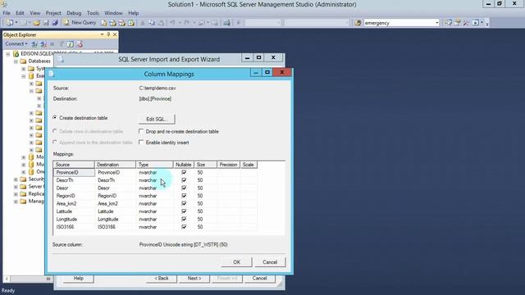This screenshot has width=525, height=295.
Task: Click OK in Column Mappings dialog
Action: [x=237, y=262]
